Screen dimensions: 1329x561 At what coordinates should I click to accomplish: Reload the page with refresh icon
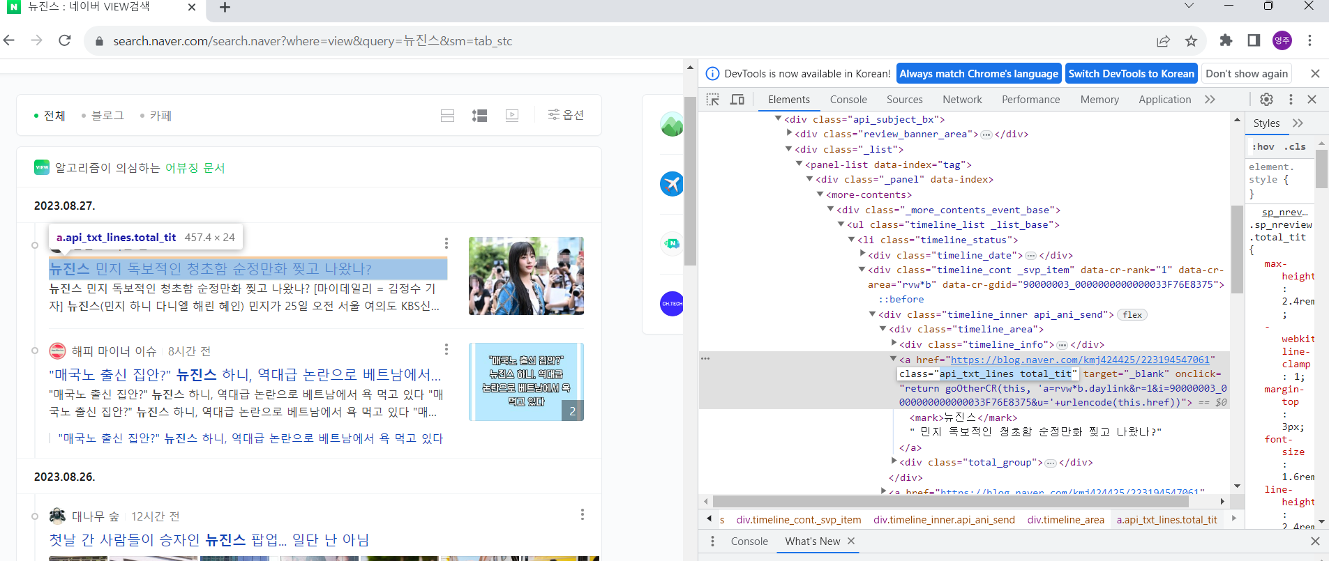[x=65, y=40]
